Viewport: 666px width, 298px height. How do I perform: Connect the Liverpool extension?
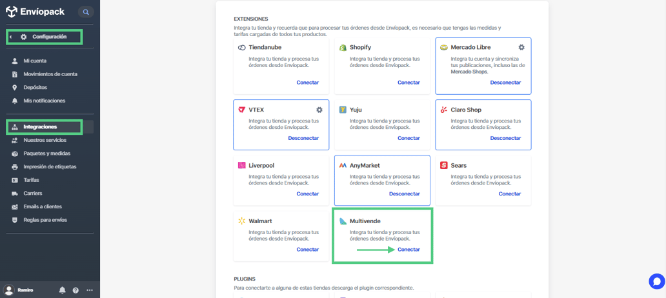[308, 194]
